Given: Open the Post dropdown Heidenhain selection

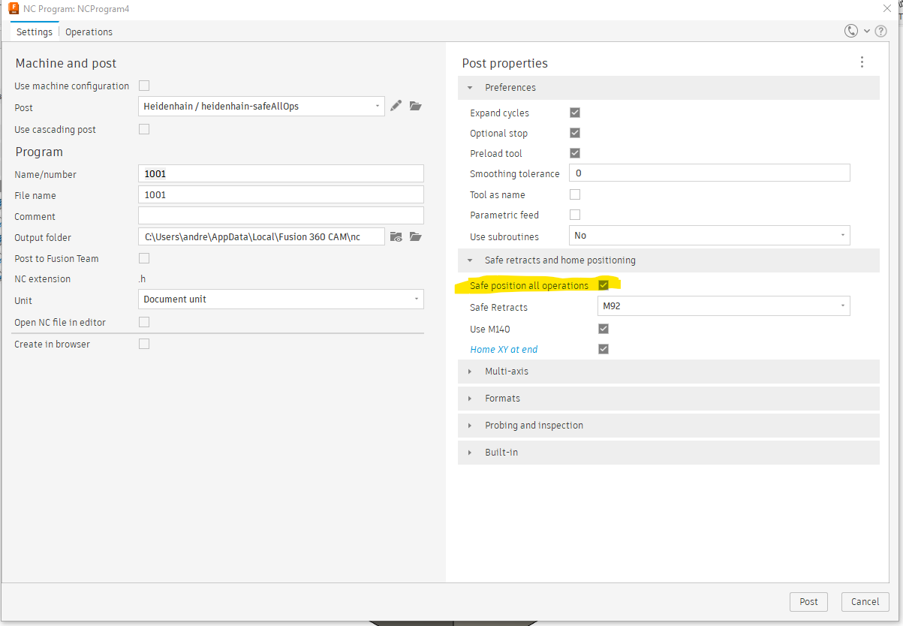Looking at the screenshot, I should pyautogui.click(x=262, y=107).
